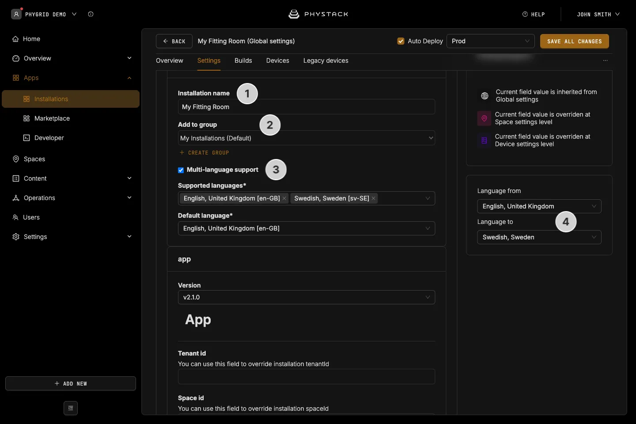This screenshot has height=424, width=636.
Task: Switch to the Legacy devices tab
Action: [326, 61]
